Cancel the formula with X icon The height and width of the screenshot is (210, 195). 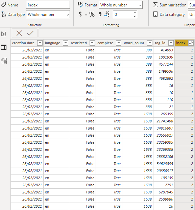19,33
